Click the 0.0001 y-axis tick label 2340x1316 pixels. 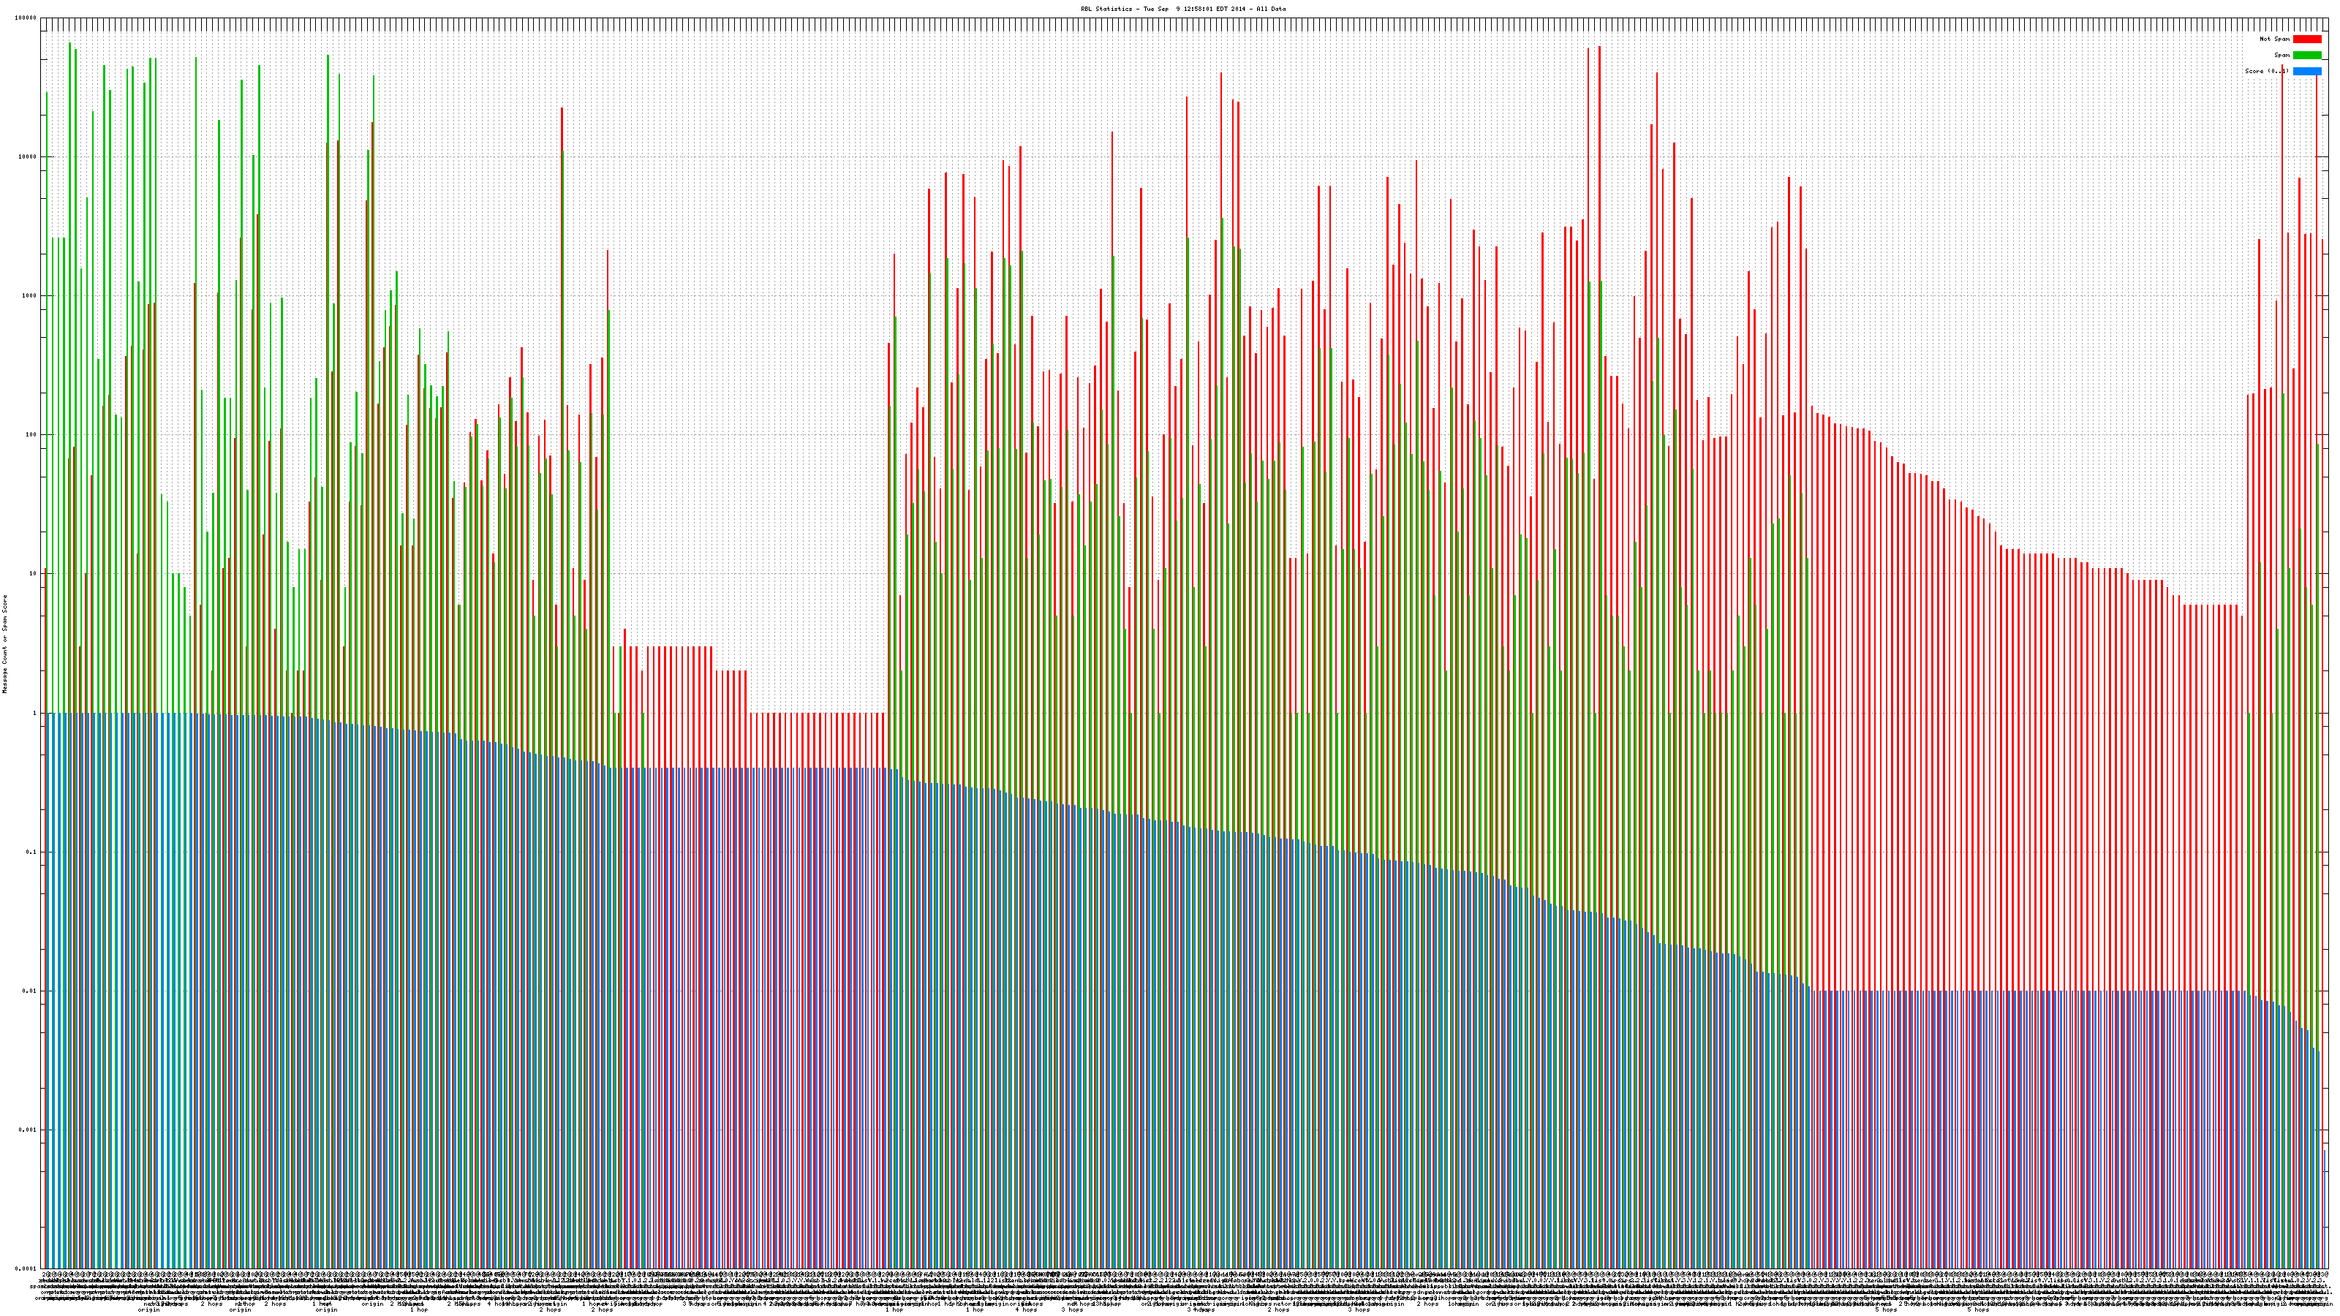(26, 1268)
